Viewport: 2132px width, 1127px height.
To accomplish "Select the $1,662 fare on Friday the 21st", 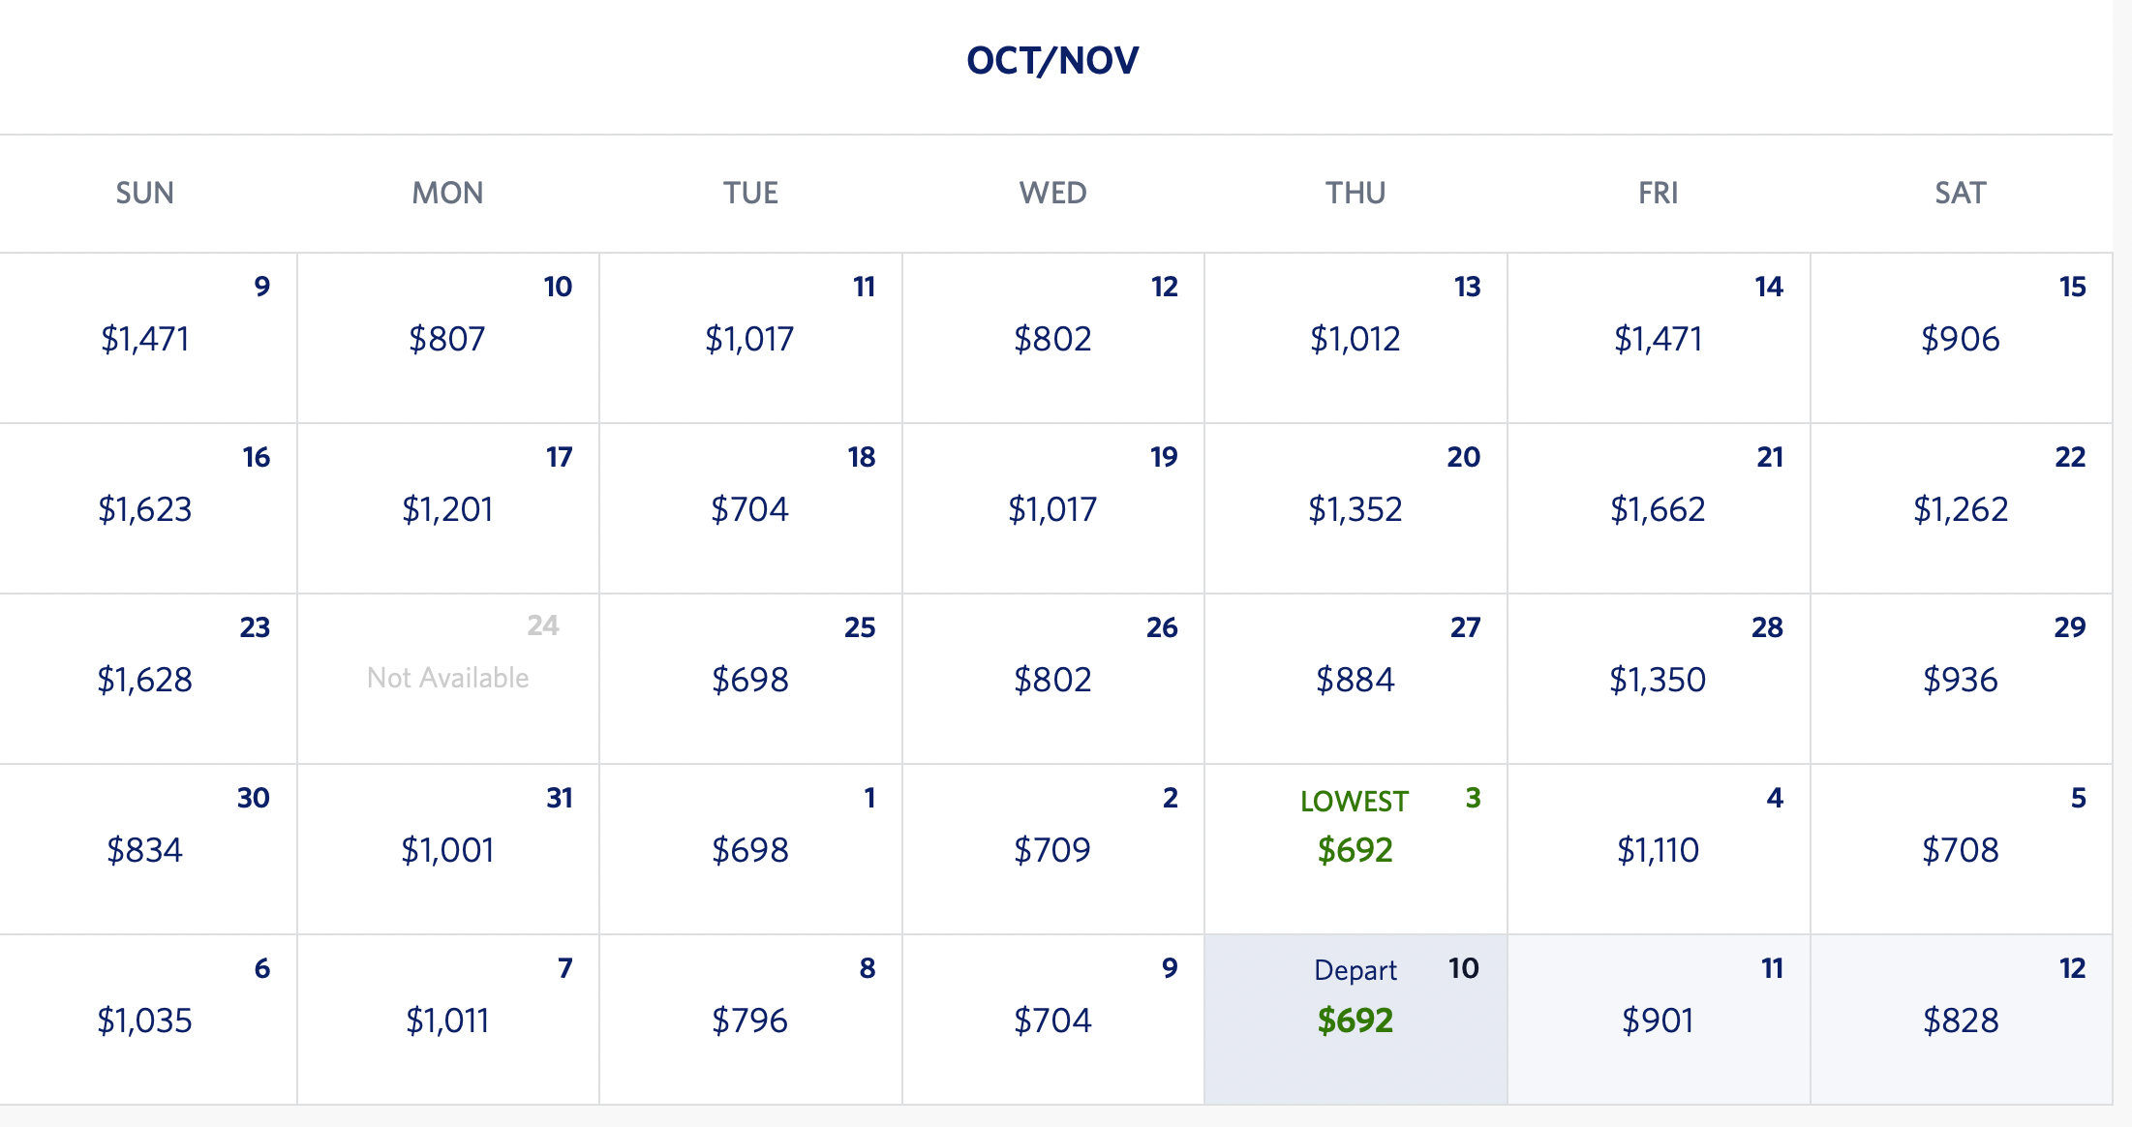I will pyautogui.click(x=1658, y=509).
